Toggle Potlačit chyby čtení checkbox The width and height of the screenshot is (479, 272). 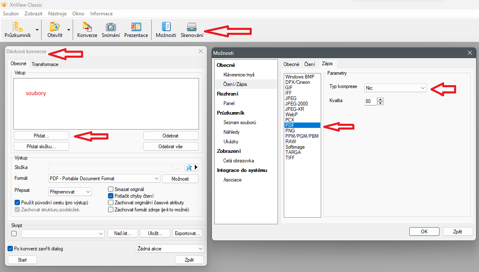[x=111, y=196]
